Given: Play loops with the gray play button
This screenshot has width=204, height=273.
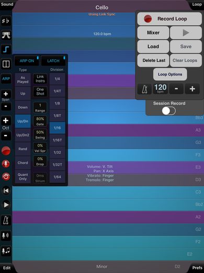Looking at the screenshot, I should coord(186,33).
